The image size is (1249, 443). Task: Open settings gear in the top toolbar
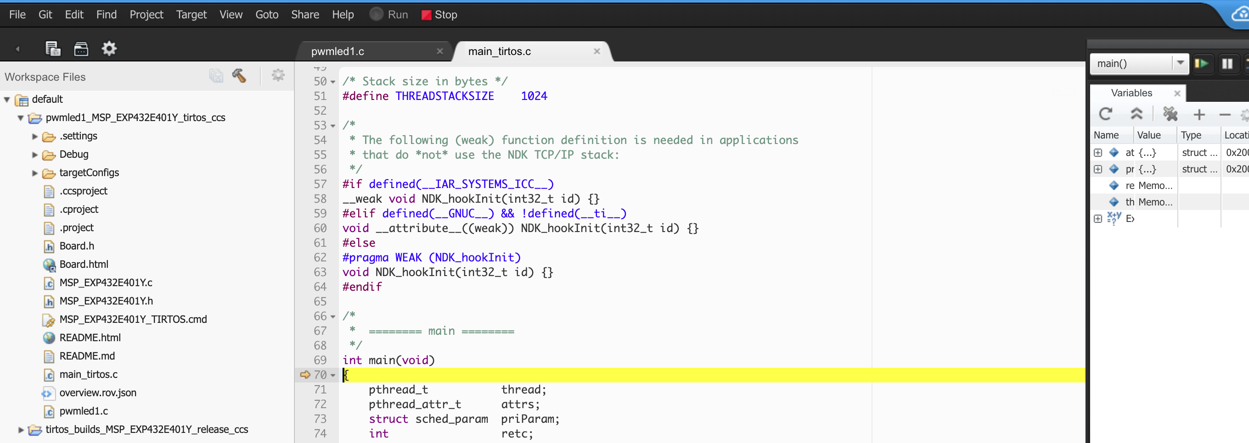pos(109,49)
